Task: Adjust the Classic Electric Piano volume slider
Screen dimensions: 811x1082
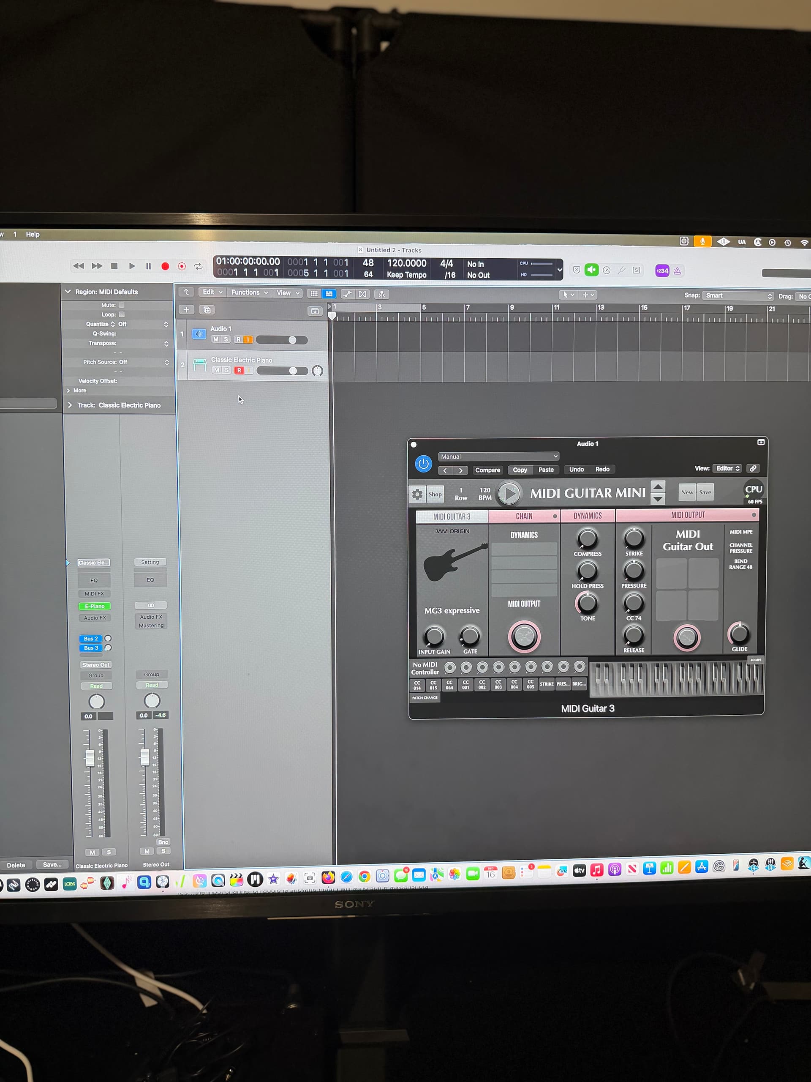Action: [x=293, y=371]
